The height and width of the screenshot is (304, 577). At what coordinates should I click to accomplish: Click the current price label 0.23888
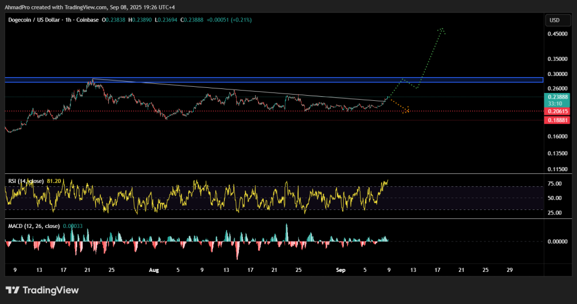coord(557,97)
